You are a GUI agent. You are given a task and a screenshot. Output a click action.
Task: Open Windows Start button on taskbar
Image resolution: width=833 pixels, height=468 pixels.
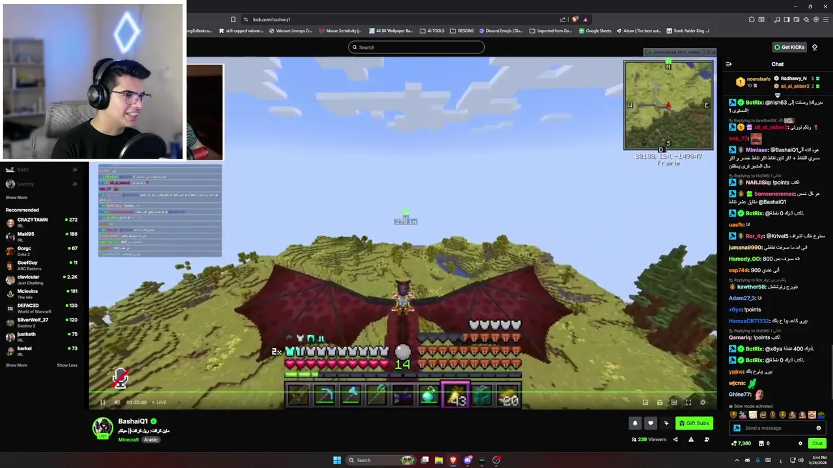point(337,460)
